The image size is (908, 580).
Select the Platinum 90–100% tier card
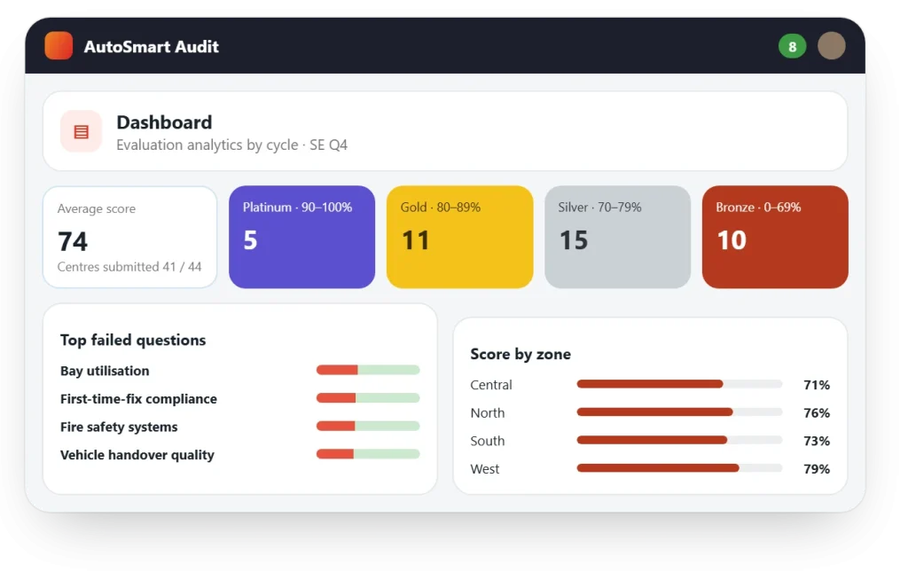[301, 237]
